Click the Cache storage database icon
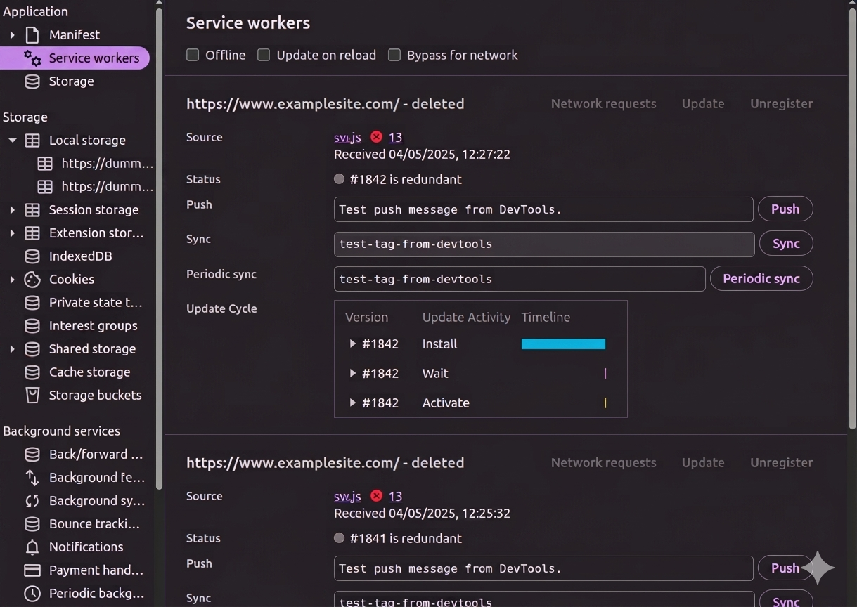857x607 pixels. (32, 372)
